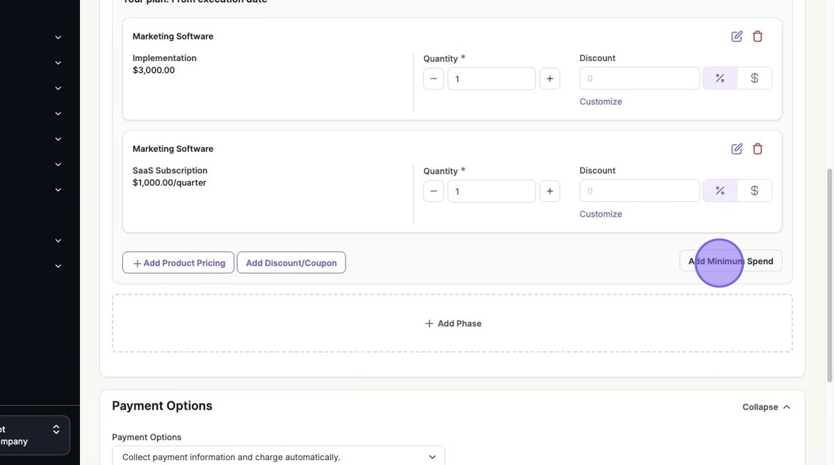The width and height of the screenshot is (834, 465).
Task: Click Add Product Pricing button
Action: tap(178, 262)
